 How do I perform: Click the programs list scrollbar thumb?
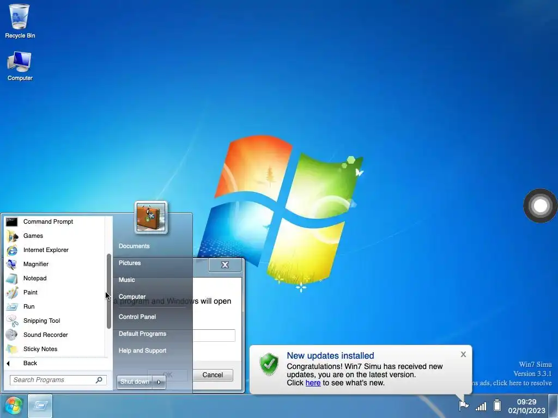[109, 291]
